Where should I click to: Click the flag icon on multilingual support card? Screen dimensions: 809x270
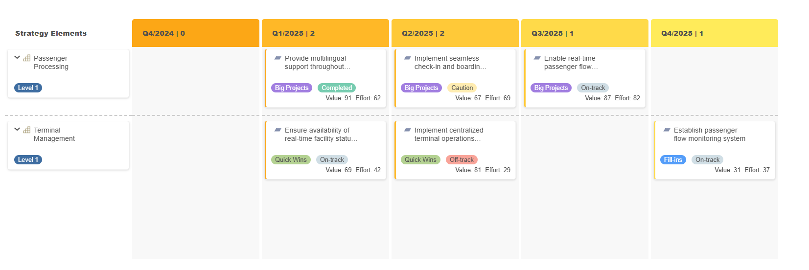point(277,58)
